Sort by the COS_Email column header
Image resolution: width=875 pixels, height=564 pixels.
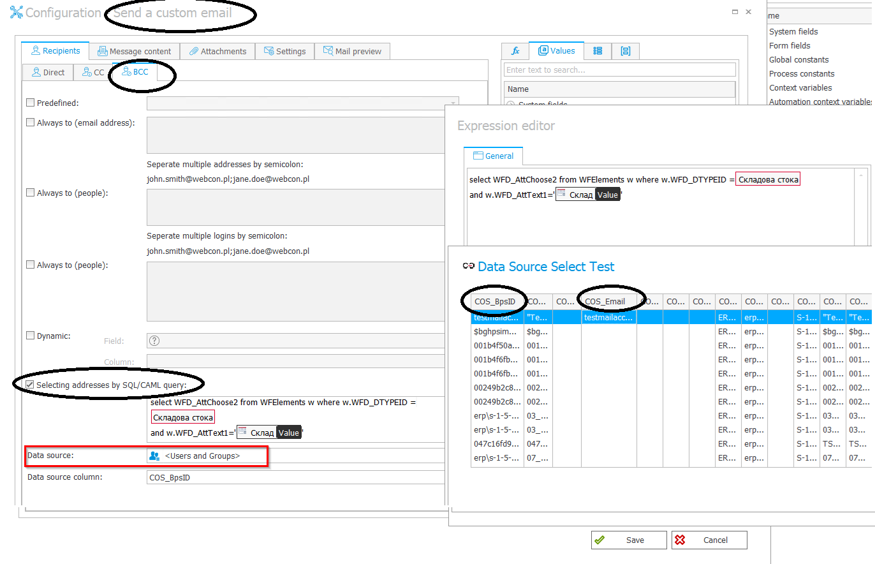click(605, 301)
